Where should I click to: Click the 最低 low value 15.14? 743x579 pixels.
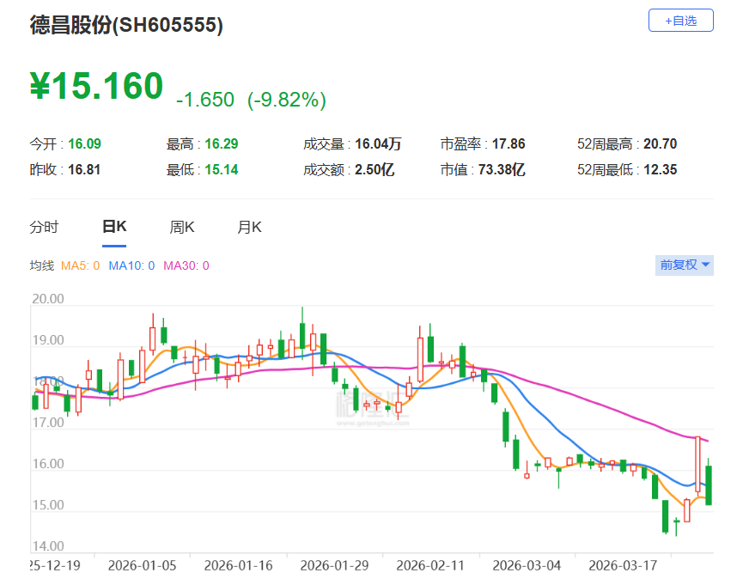(x=222, y=169)
